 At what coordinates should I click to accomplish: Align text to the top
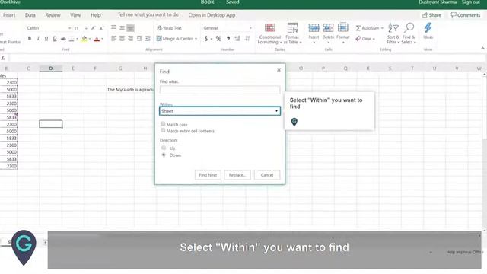point(113,28)
